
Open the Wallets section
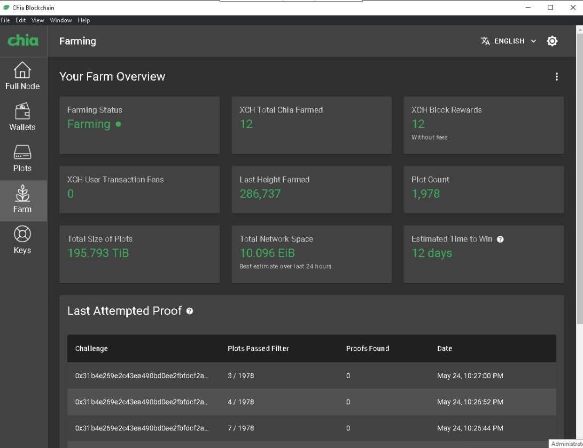(x=22, y=117)
